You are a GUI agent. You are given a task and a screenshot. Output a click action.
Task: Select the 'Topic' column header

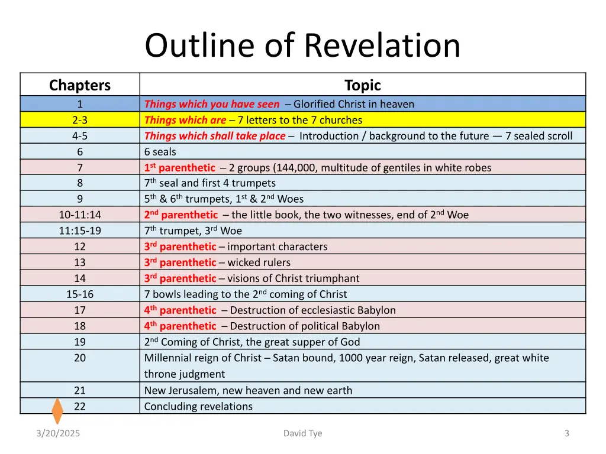click(x=363, y=85)
